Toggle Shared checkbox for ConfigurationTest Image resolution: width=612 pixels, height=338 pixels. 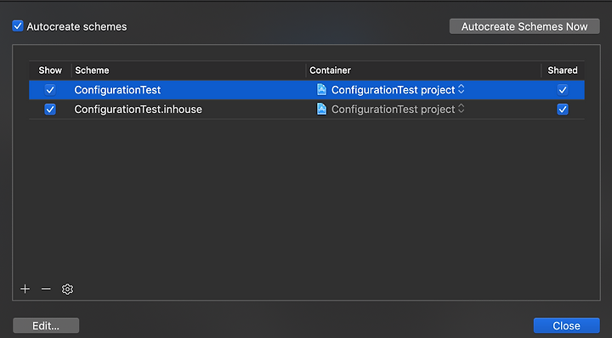pos(563,90)
